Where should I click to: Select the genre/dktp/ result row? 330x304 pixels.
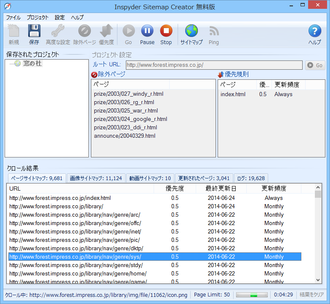(155, 249)
